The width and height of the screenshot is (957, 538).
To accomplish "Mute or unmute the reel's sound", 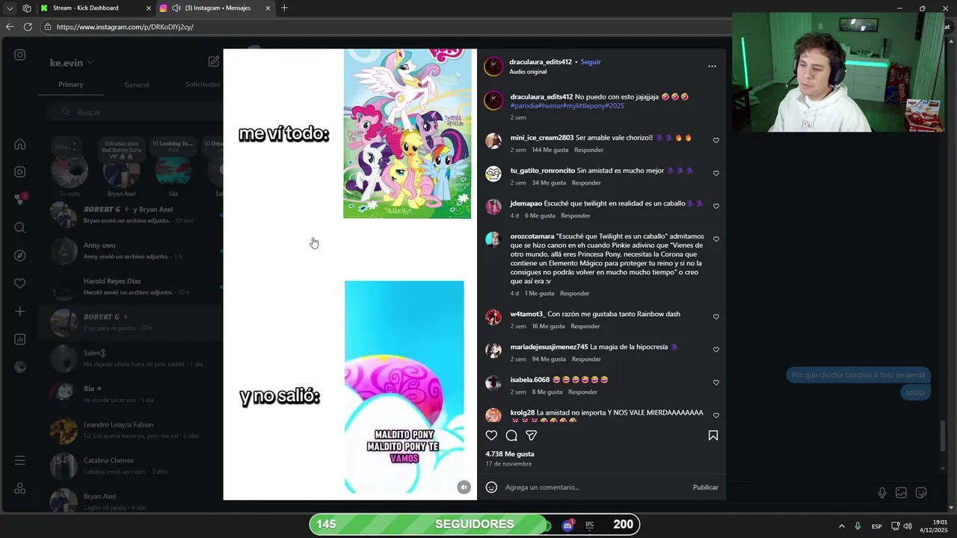I will [464, 487].
